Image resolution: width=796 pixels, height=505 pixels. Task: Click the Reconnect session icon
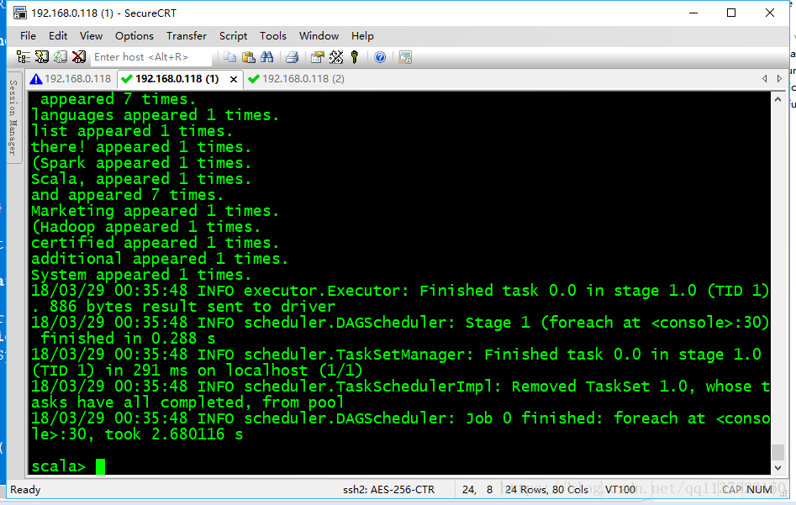[61, 57]
